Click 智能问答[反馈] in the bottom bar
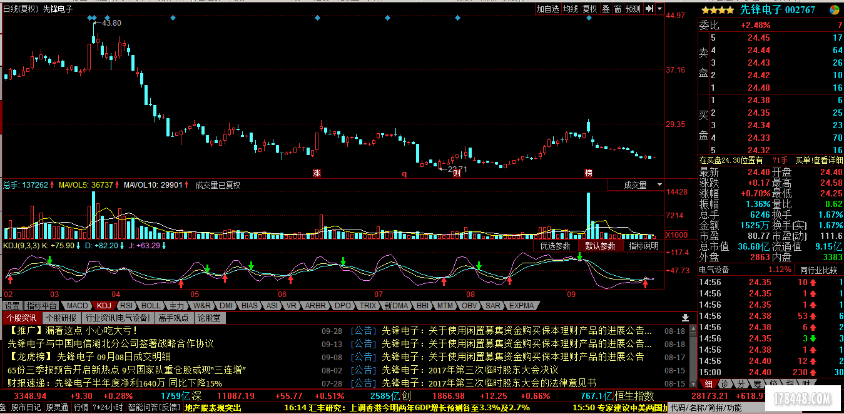Screen dimensions: 844x414 pyautogui.click(x=154, y=408)
